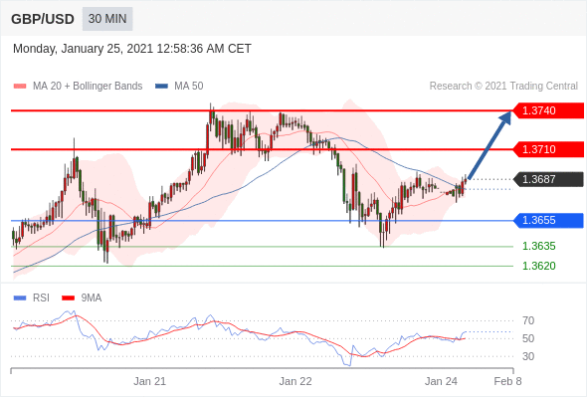Click the RSI 70 level label
The width and height of the screenshot is (587, 398).
(x=528, y=320)
